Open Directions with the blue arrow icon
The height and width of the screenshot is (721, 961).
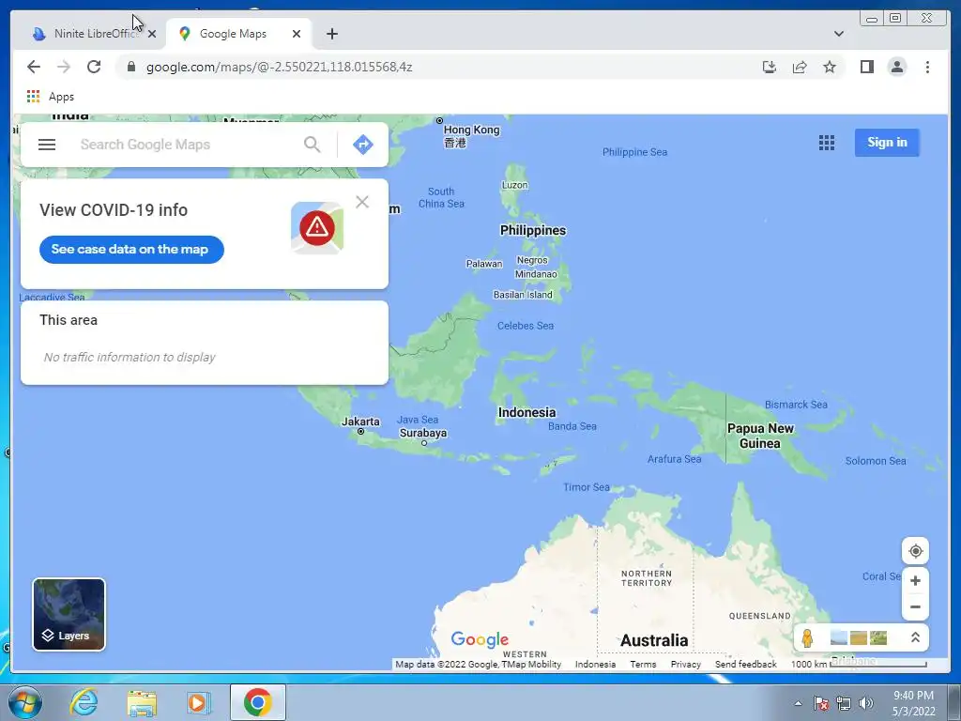(x=363, y=145)
